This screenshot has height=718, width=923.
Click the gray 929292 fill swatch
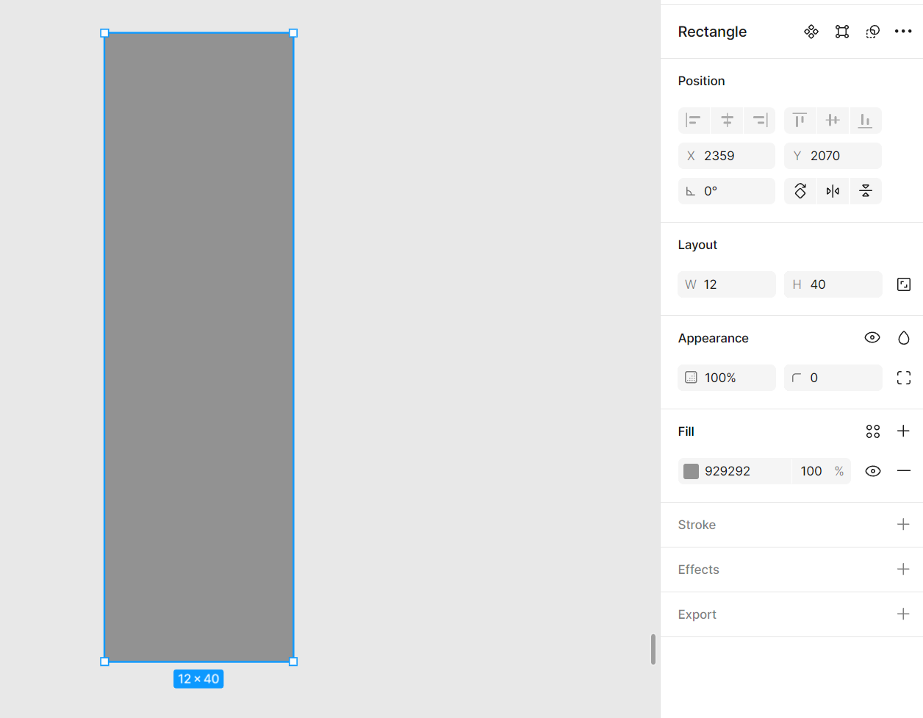point(691,471)
